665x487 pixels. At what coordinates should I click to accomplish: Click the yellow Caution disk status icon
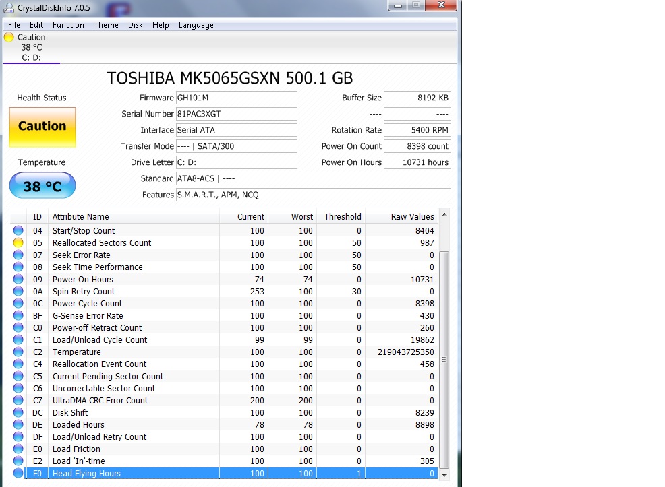click(x=9, y=37)
